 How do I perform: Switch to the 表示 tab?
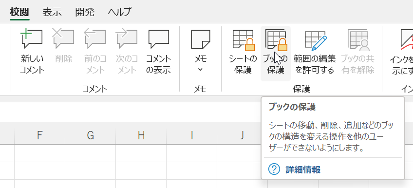click(x=52, y=12)
